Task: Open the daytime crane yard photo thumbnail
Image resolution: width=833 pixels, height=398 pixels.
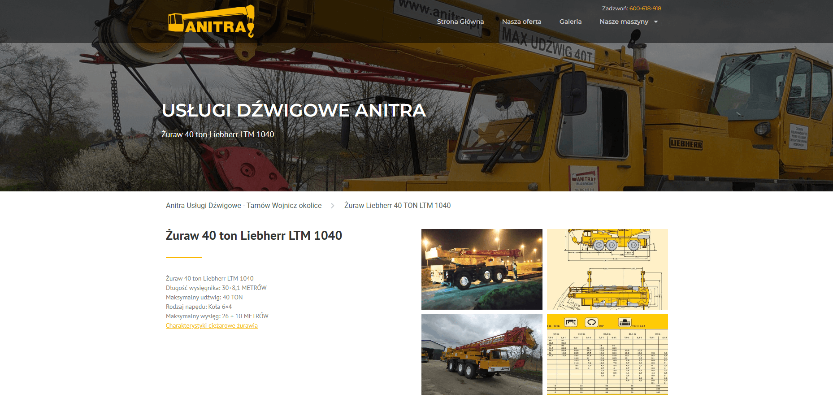Action: [x=482, y=355]
